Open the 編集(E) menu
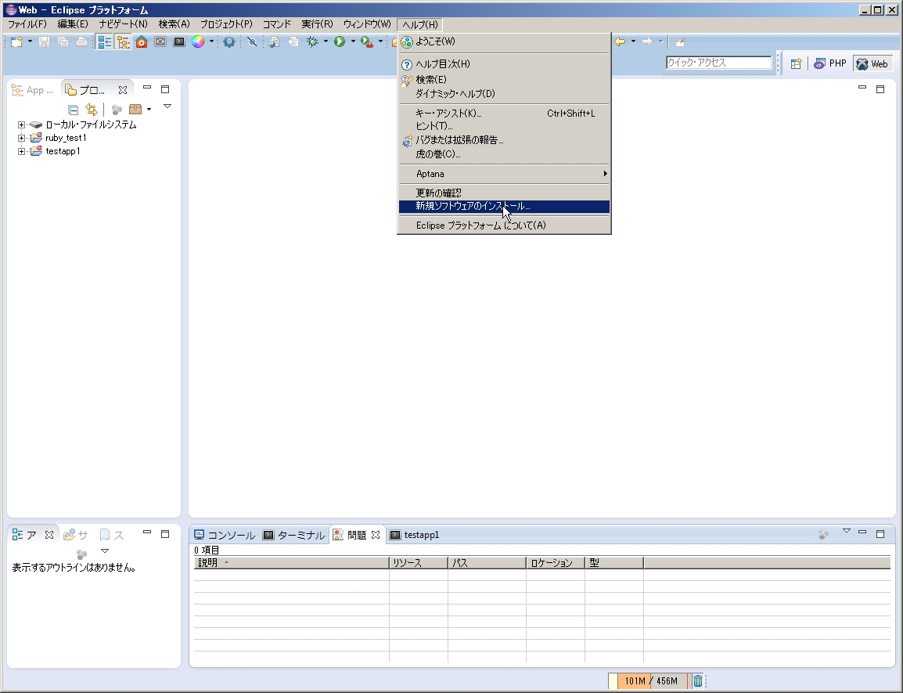 73,24
